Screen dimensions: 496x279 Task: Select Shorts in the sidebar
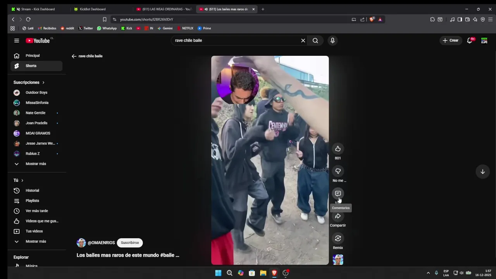tap(36, 66)
